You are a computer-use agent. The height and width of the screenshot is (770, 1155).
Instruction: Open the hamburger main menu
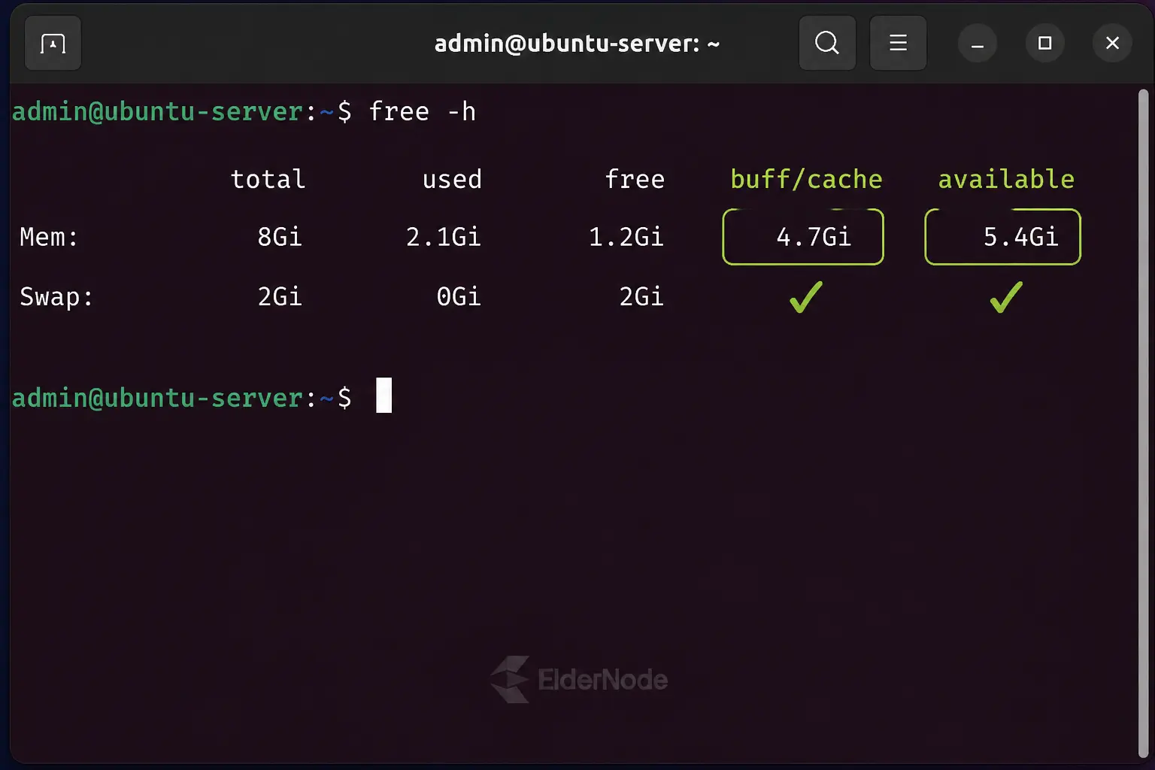[898, 43]
